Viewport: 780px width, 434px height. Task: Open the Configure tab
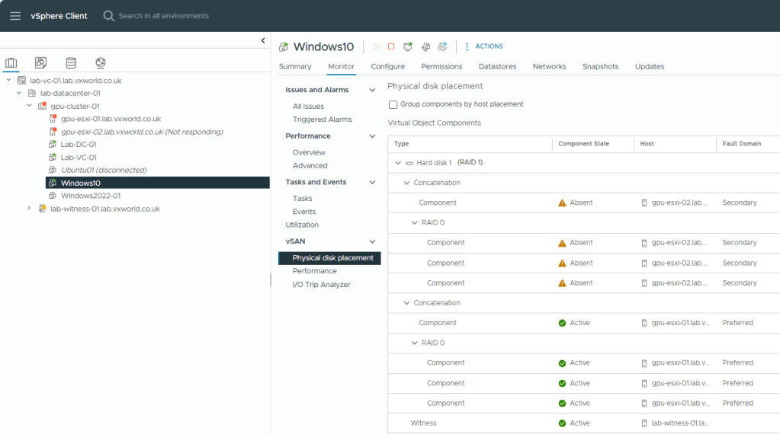(387, 66)
